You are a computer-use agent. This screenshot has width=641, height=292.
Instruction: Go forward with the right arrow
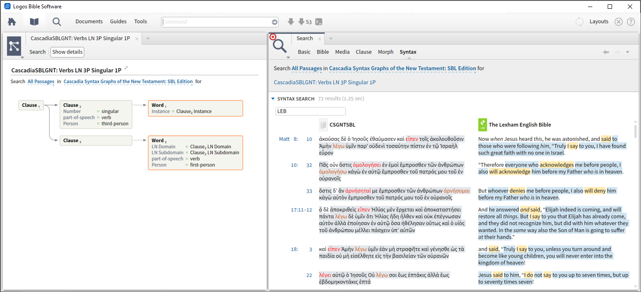click(x=617, y=52)
